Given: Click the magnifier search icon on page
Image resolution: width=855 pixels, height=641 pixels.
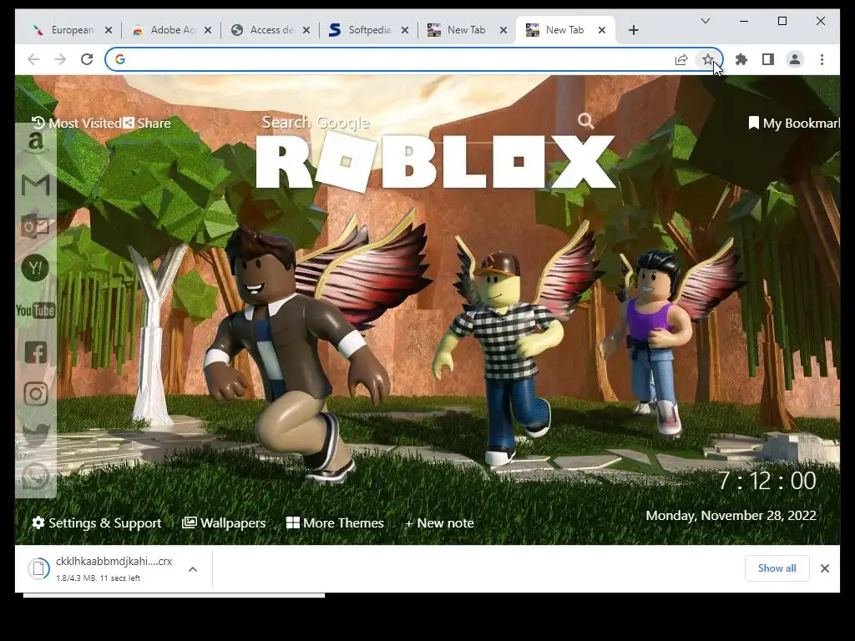Looking at the screenshot, I should [586, 120].
